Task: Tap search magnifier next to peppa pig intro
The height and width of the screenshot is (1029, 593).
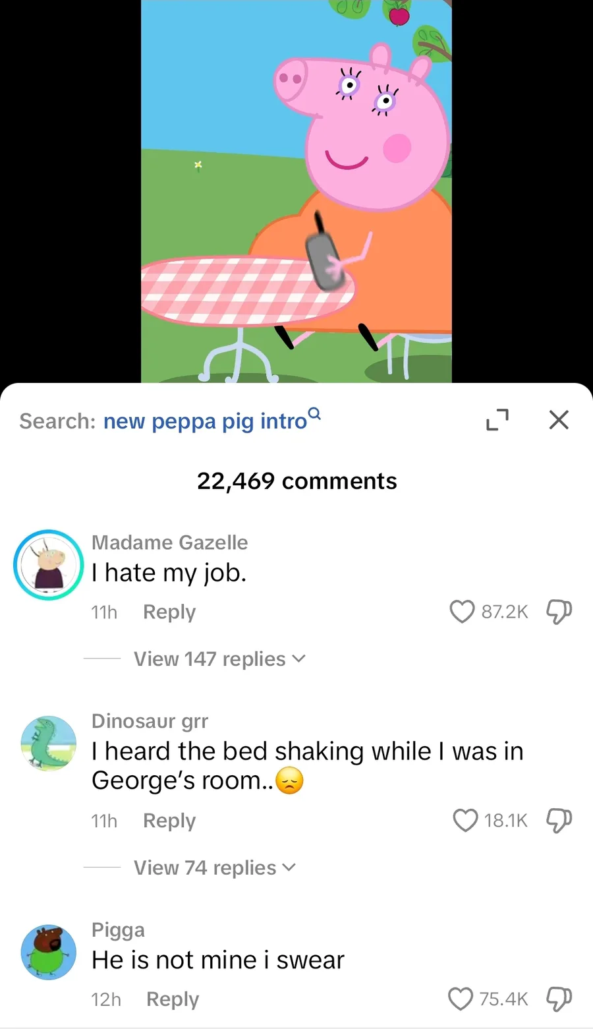Action: click(x=315, y=414)
